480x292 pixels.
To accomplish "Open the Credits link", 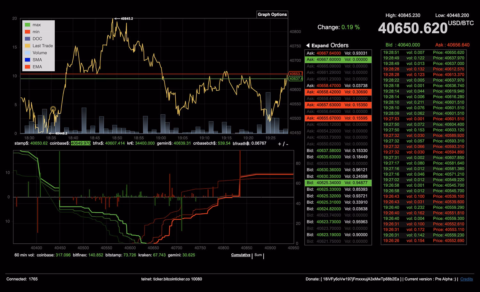I will 467,279.
